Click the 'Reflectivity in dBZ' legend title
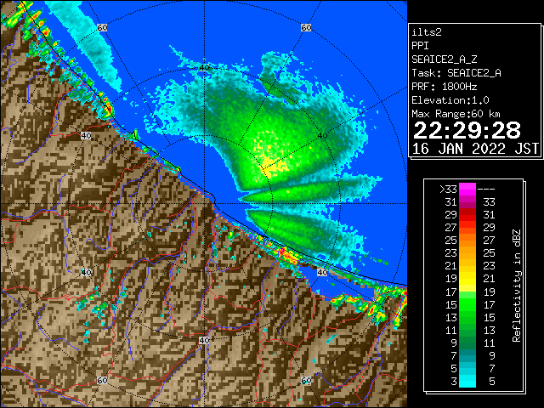This screenshot has width=544, height=408. pyautogui.click(x=517, y=286)
